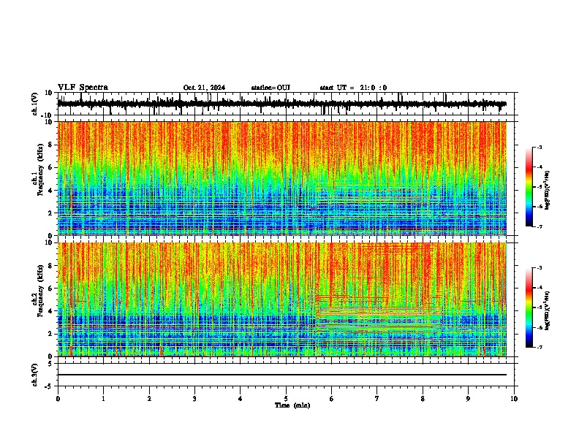
Task: Click the ch.1 frequency spectrogram panel
Action: click(x=282, y=178)
